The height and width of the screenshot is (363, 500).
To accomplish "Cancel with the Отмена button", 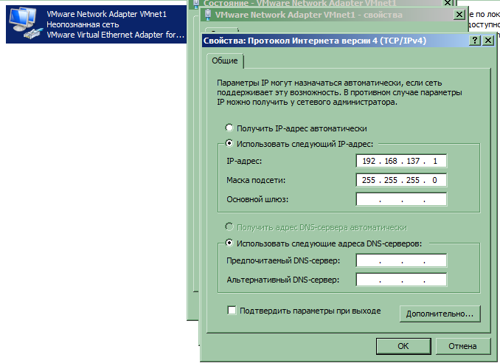I will pos(462,346).
